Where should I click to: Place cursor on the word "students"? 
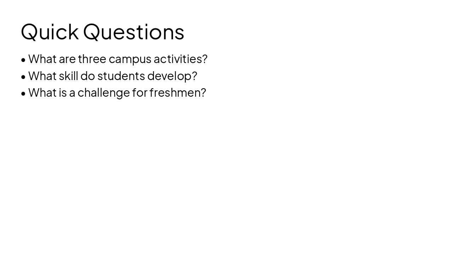[121, 76]
